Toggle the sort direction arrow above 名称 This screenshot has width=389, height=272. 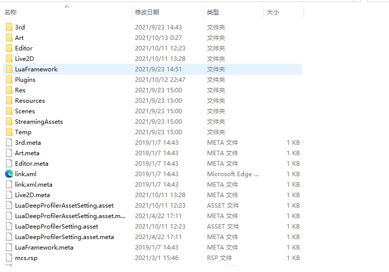coord(66,6)
